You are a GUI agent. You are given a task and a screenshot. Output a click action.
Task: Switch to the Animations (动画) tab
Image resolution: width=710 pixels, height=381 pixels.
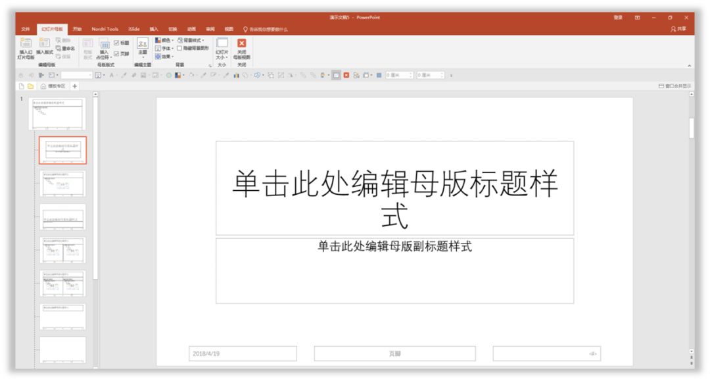191,29
